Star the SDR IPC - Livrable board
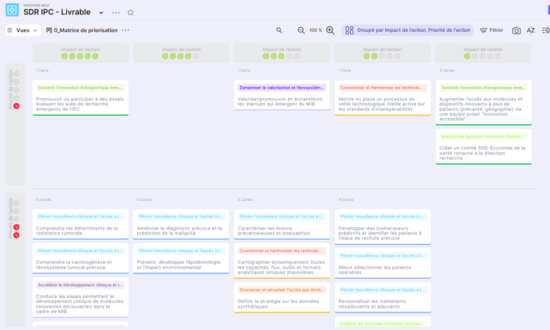The image size is (550, 330). 131,13
